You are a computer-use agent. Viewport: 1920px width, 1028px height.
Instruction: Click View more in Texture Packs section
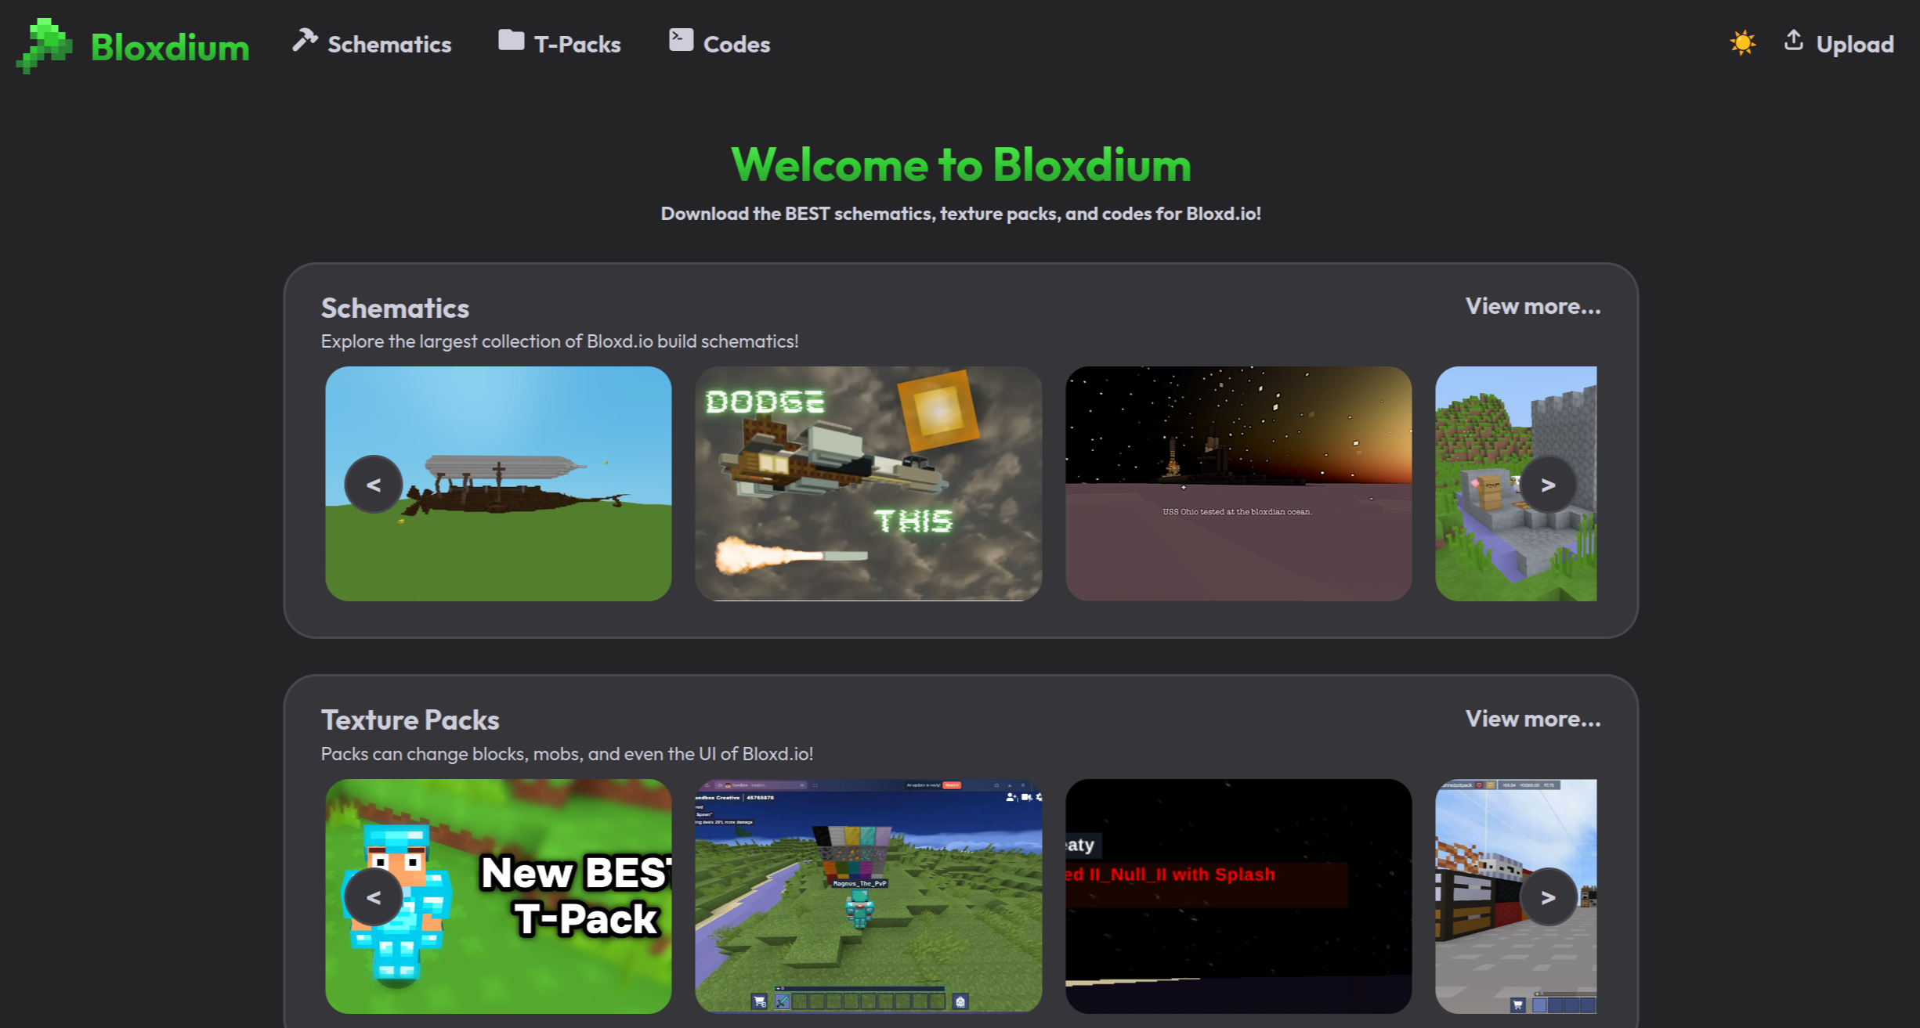1533,719
